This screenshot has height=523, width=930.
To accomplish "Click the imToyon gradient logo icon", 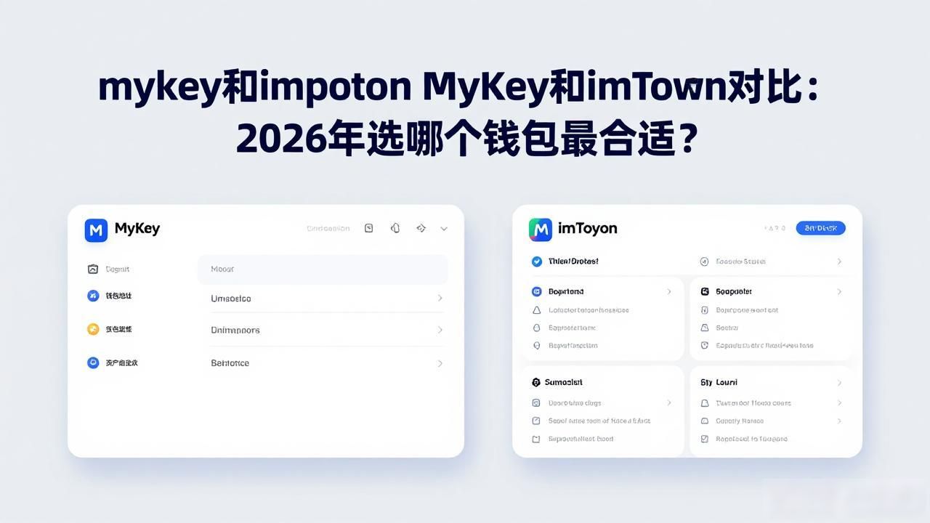I will click(540, 229).
